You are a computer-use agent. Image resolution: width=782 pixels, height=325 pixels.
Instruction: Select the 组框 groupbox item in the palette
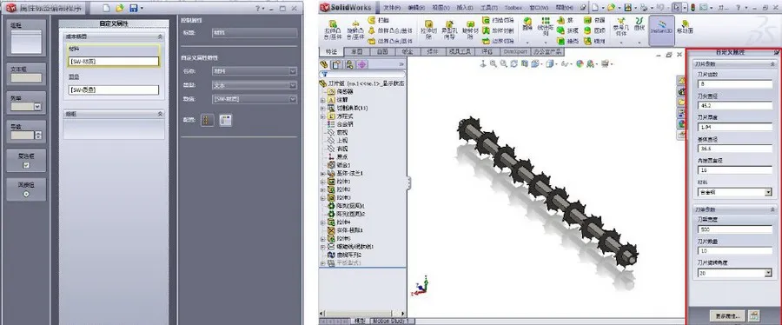[x=26, y=38]
